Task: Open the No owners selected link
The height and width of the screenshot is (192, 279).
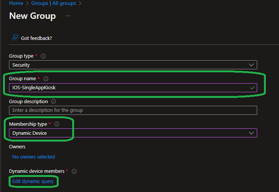Action: (x=33, y=157)
